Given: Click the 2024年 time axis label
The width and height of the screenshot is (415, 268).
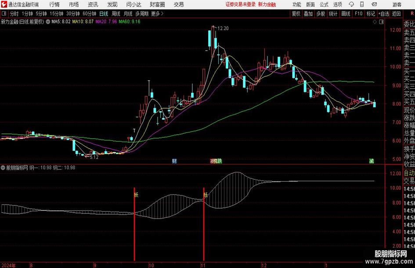Looking at the screenshot, I should point(8,265).
